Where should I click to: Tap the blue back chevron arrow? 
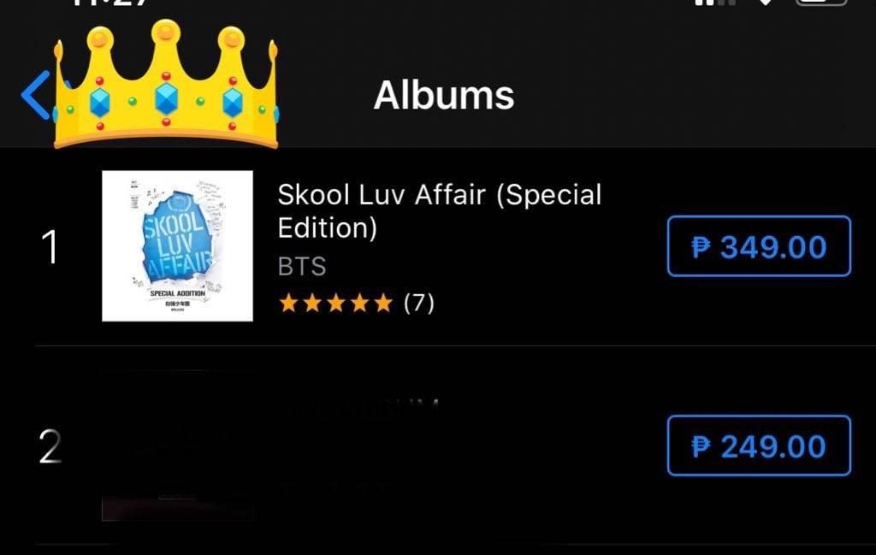[36, 95]
